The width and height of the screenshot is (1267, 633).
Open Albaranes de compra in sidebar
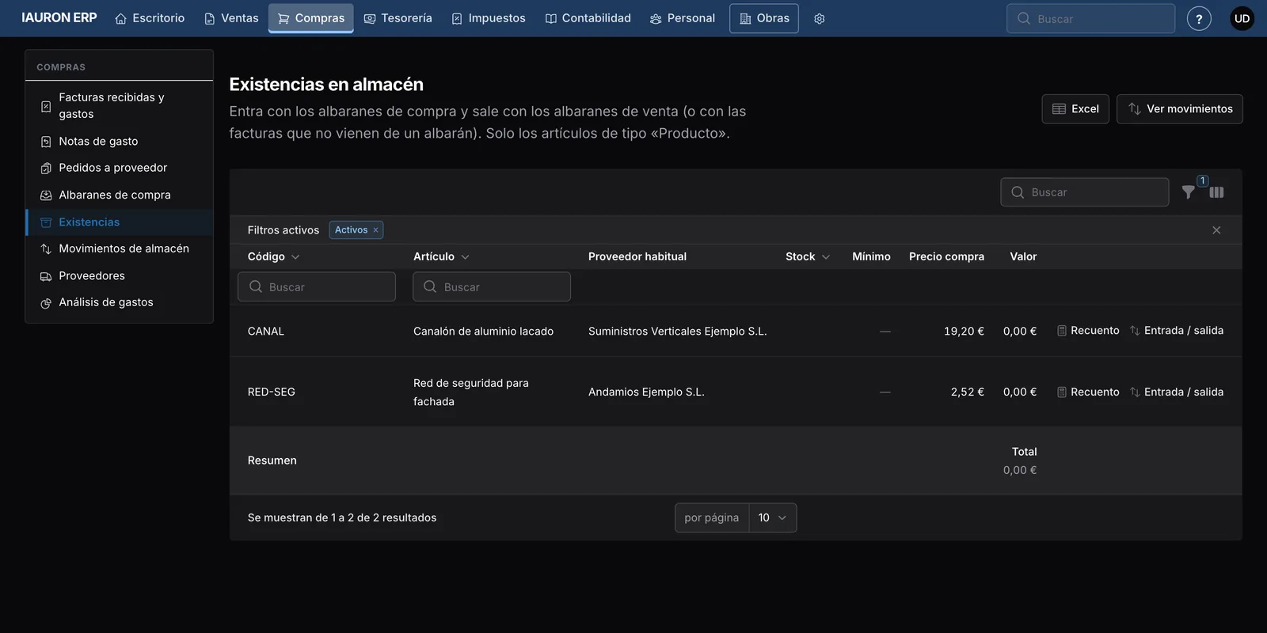(x=120, y=195)
